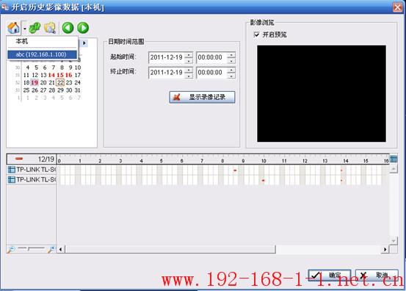The height and width of the screenshot is (291, 406).
Task: Increase the 起始时间 date stepper
Action: (189, 55)
